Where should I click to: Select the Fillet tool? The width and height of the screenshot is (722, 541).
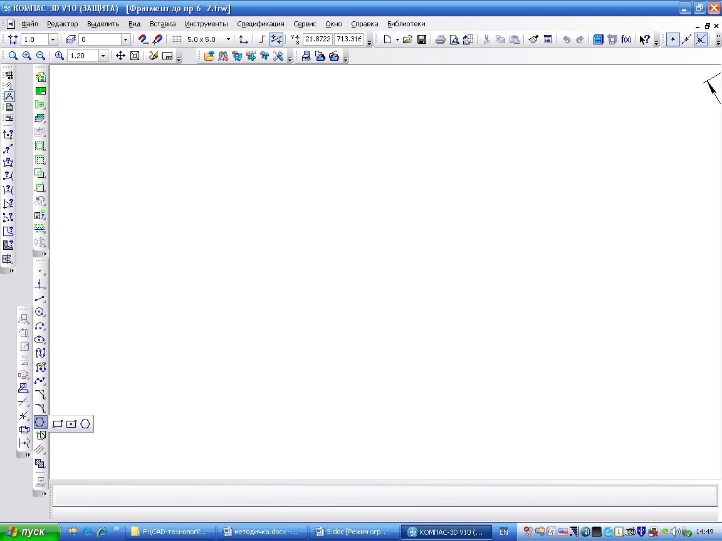point(40,408)
